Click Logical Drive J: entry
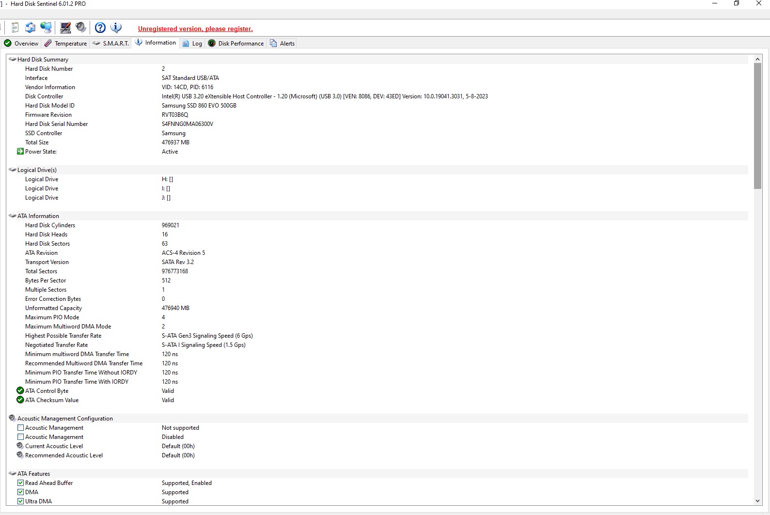770x515 pixels. click(x=378, y=198)
